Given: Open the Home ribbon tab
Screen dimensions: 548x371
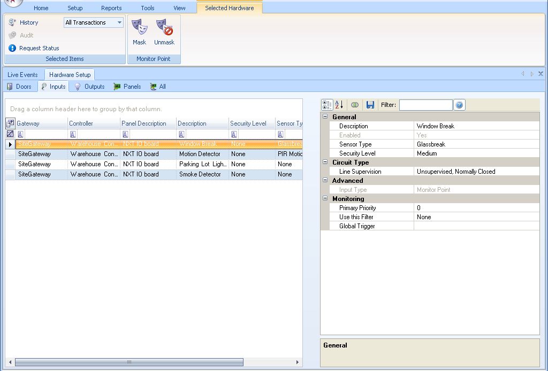Looking at the screenshot, I should [x=41, y=8].
